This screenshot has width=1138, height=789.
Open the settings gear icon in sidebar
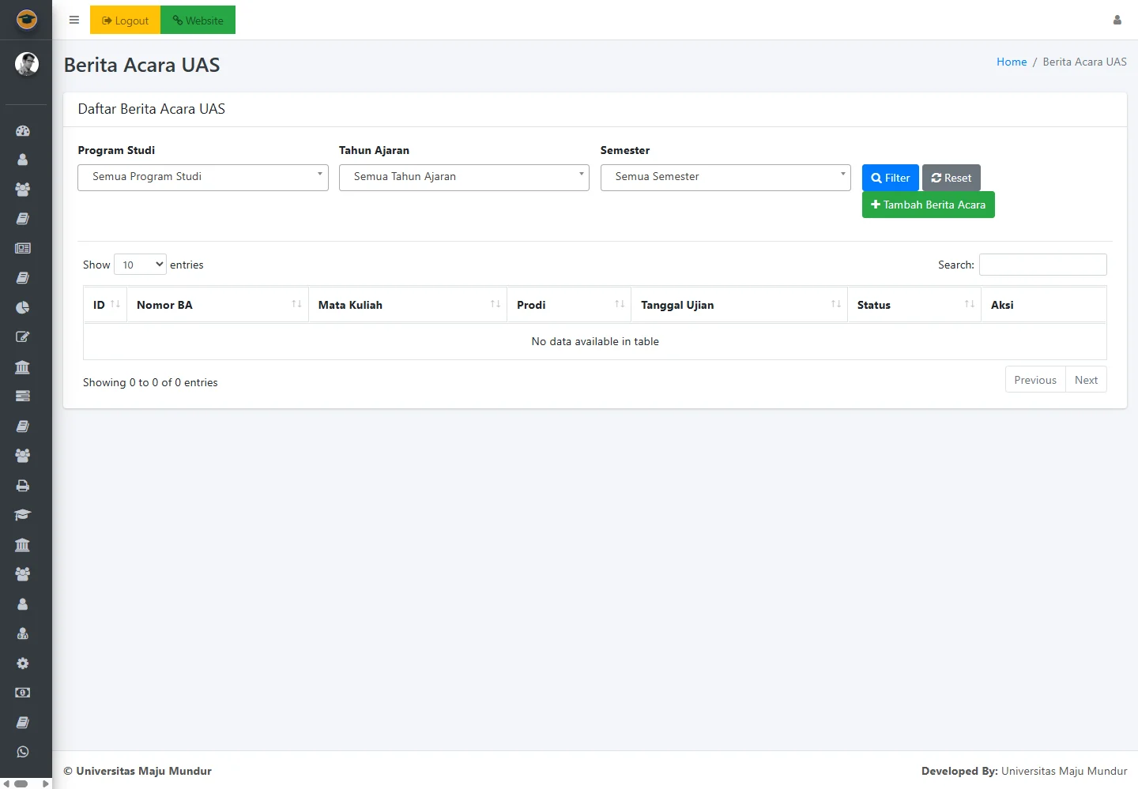(23, 663)
